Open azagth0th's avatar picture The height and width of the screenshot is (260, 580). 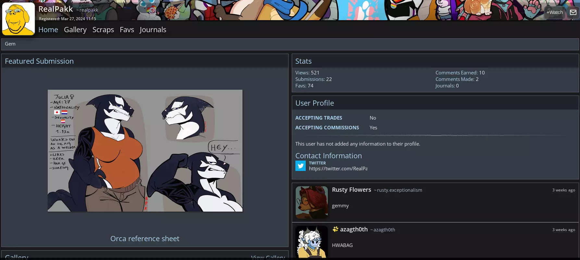pos(312,242)
